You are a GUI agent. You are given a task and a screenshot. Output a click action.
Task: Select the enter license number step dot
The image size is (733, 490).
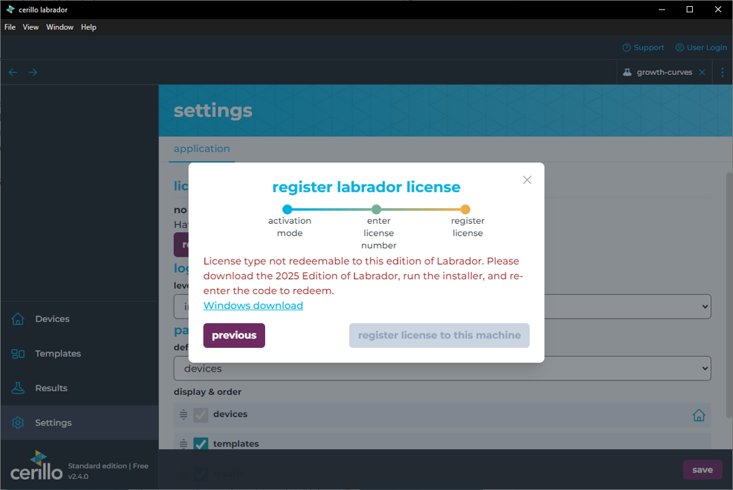click(376, 209)
